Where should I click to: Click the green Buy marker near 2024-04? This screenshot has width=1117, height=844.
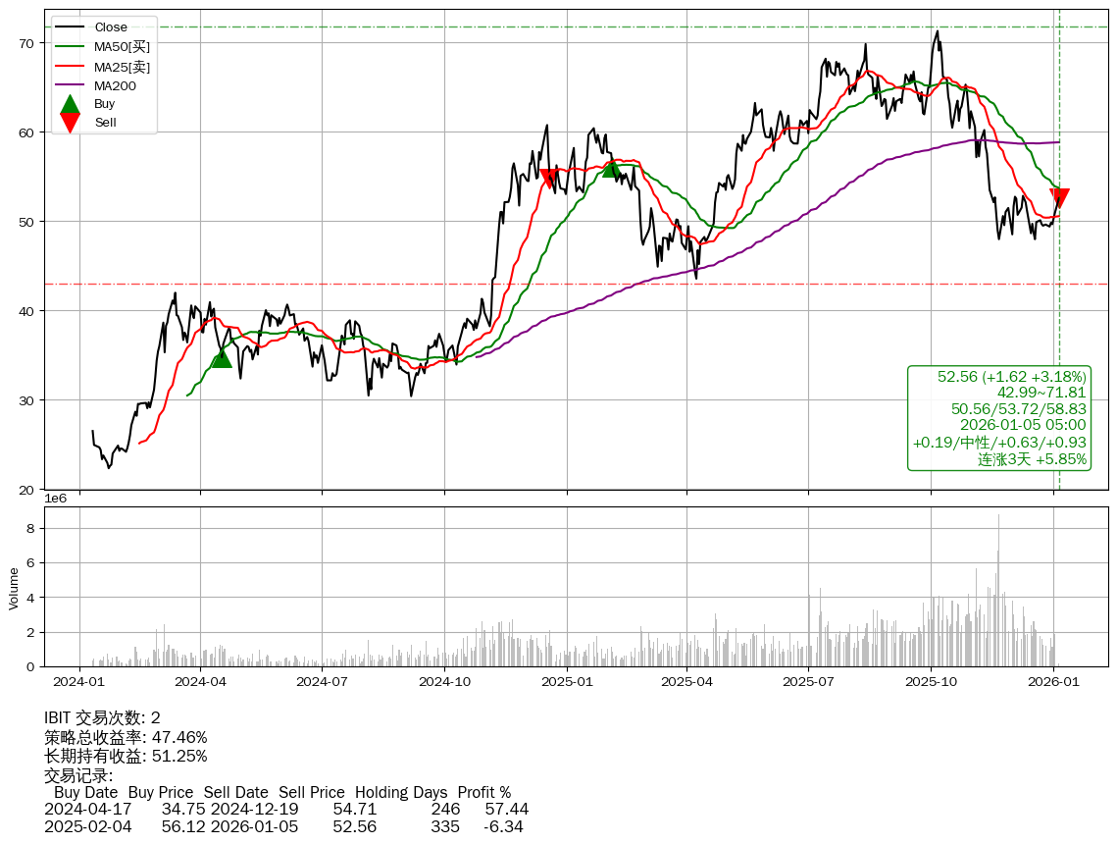pos(221,358)
